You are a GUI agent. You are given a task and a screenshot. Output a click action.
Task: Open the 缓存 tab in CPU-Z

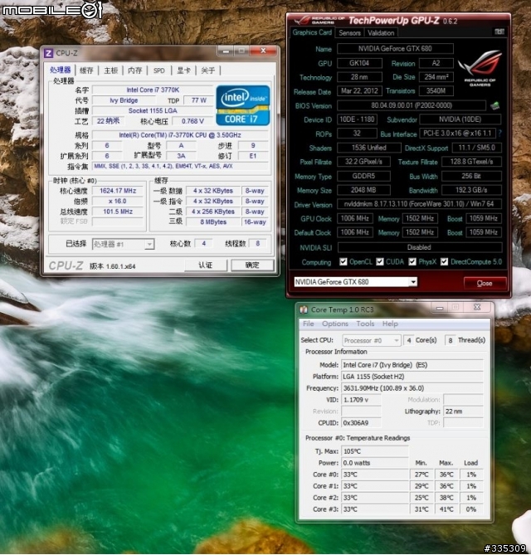[x=86, y=71]
